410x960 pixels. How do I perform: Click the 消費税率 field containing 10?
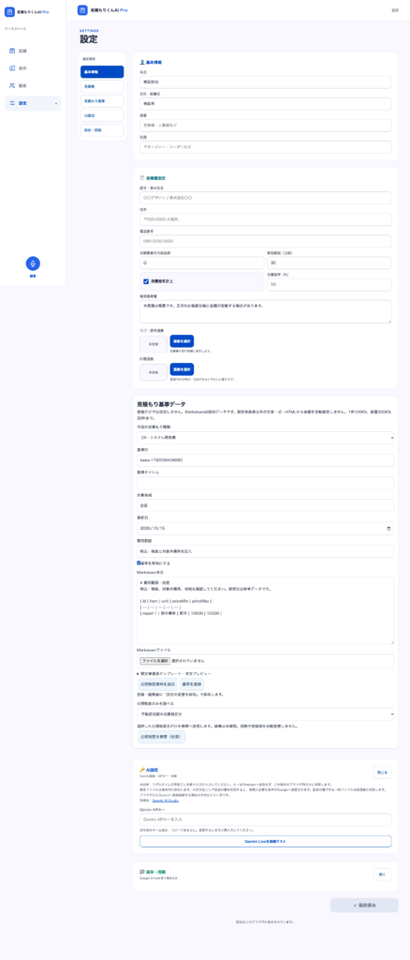click(x=329, y=285)
